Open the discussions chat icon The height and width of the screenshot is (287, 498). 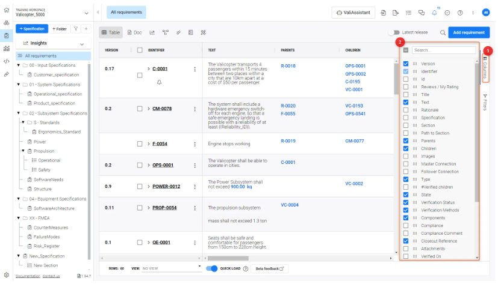pos(422,13)
